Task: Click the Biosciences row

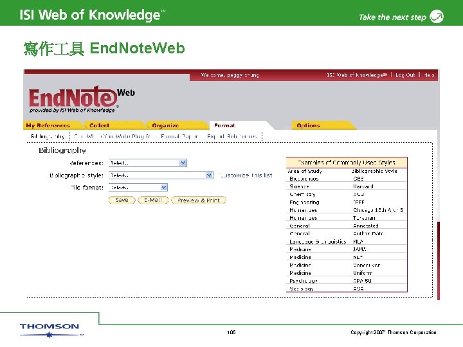Action: [347, 179]
